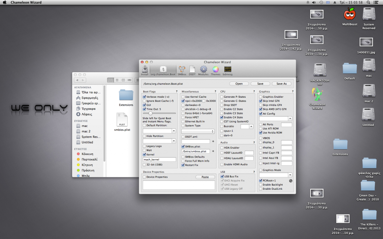
Task: Open the Chameleon Wizard application menu
Action: [x=26, y=3]
